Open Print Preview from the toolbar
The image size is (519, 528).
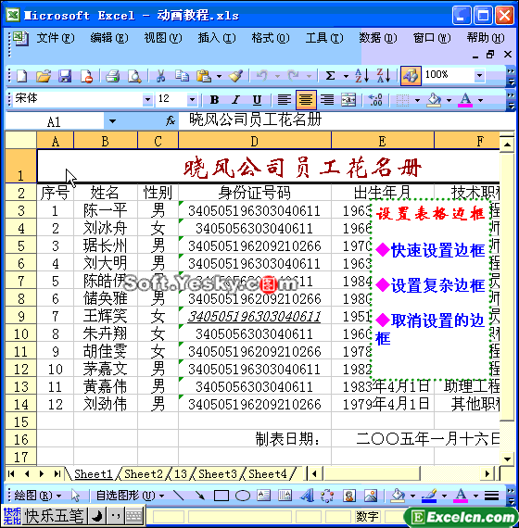click(134, 76)
